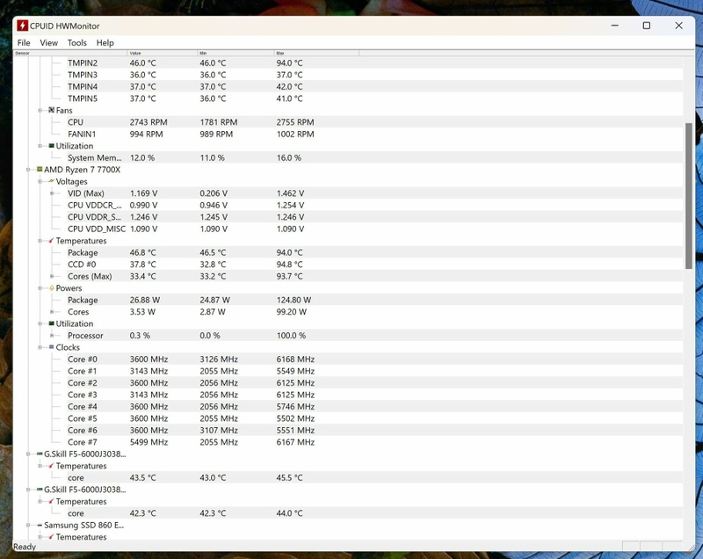The height and width of the screenshot is (559, 703).
Task: Collapse the AMD Ryzen 7 7700X node
Action: point(28,170)
